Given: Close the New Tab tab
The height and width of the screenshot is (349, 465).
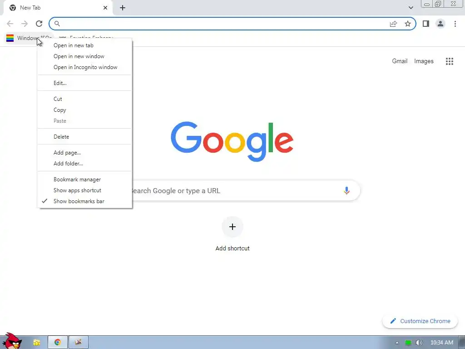Looking at the screenshot, I should tap(105, 8).
